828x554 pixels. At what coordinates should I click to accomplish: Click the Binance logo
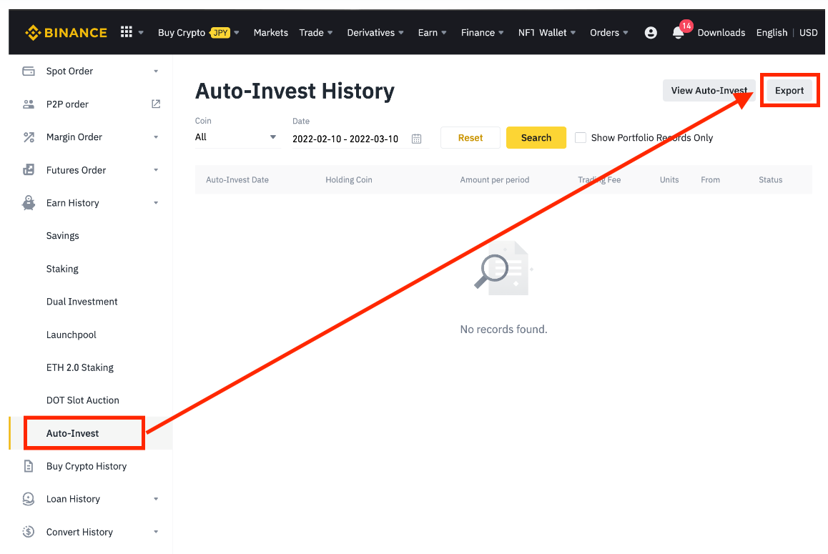[x=66, y=33]
